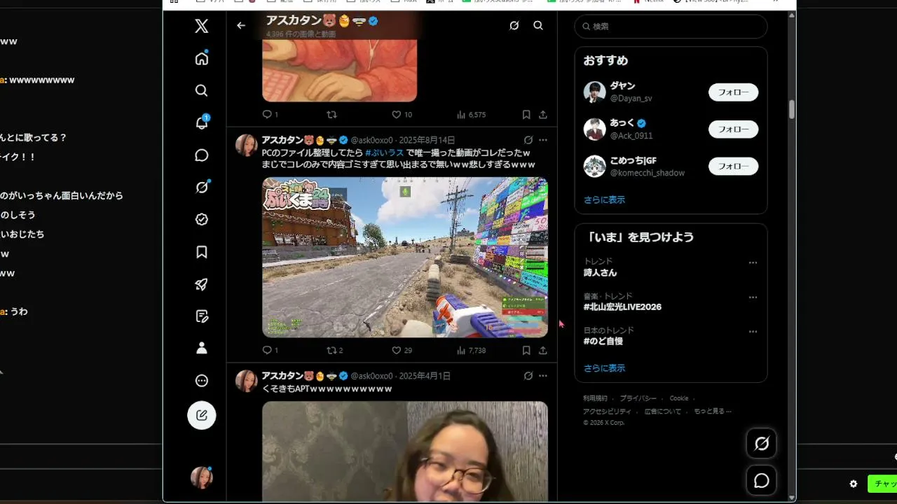Open the #のど自慢 trend
The width and height of the screenshot is (897, 504).
[x=603, y=341]
